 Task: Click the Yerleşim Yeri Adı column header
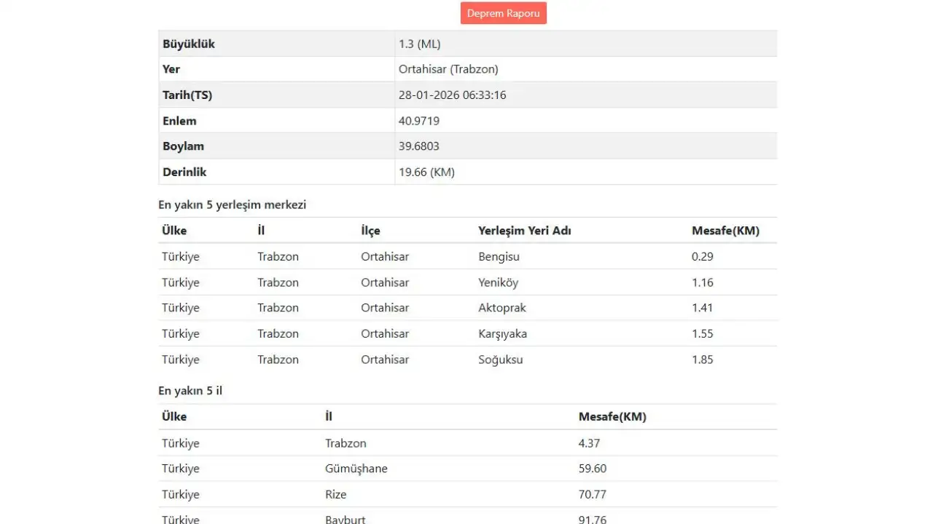[x=524, y=231]
